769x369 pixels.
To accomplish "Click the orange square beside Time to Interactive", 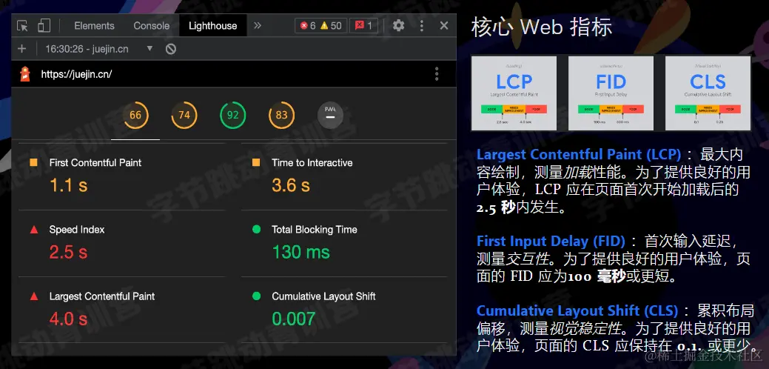I will (256, 162).
